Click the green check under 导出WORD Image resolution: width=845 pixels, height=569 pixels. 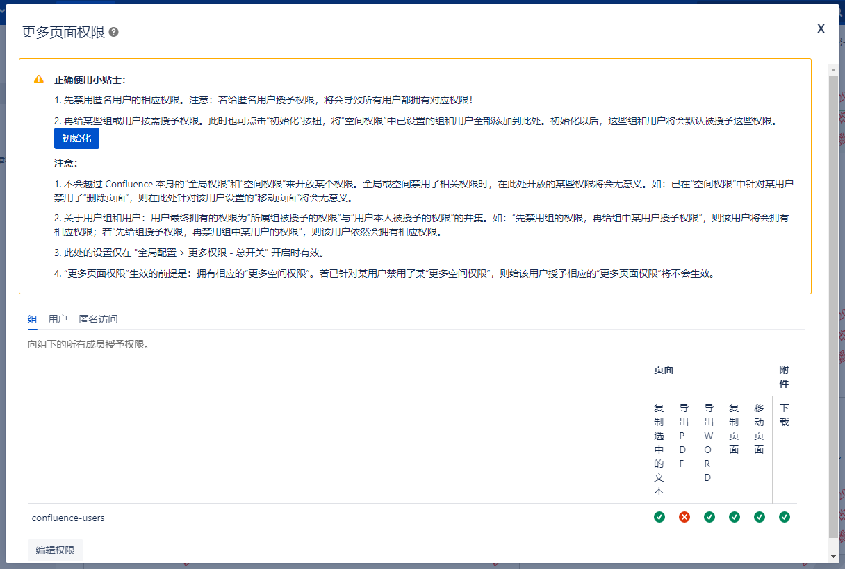click(709, 517)
